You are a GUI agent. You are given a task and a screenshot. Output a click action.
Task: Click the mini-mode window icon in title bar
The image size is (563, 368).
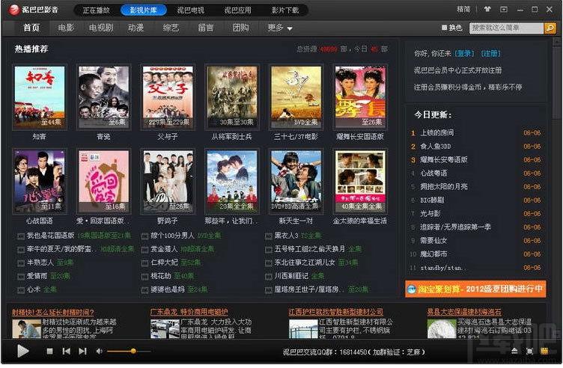(x=504, y=9)
